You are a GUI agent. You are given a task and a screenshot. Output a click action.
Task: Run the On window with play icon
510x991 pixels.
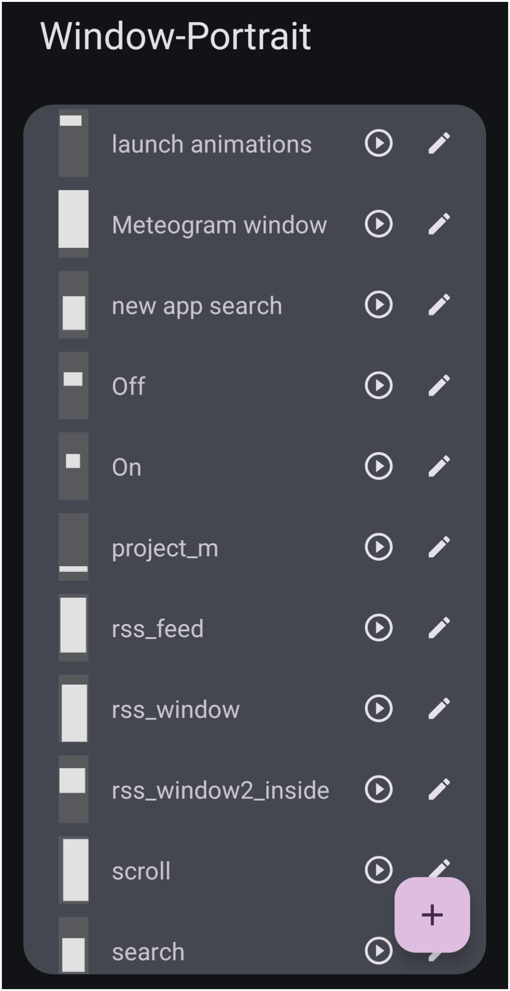pos(379,466)
